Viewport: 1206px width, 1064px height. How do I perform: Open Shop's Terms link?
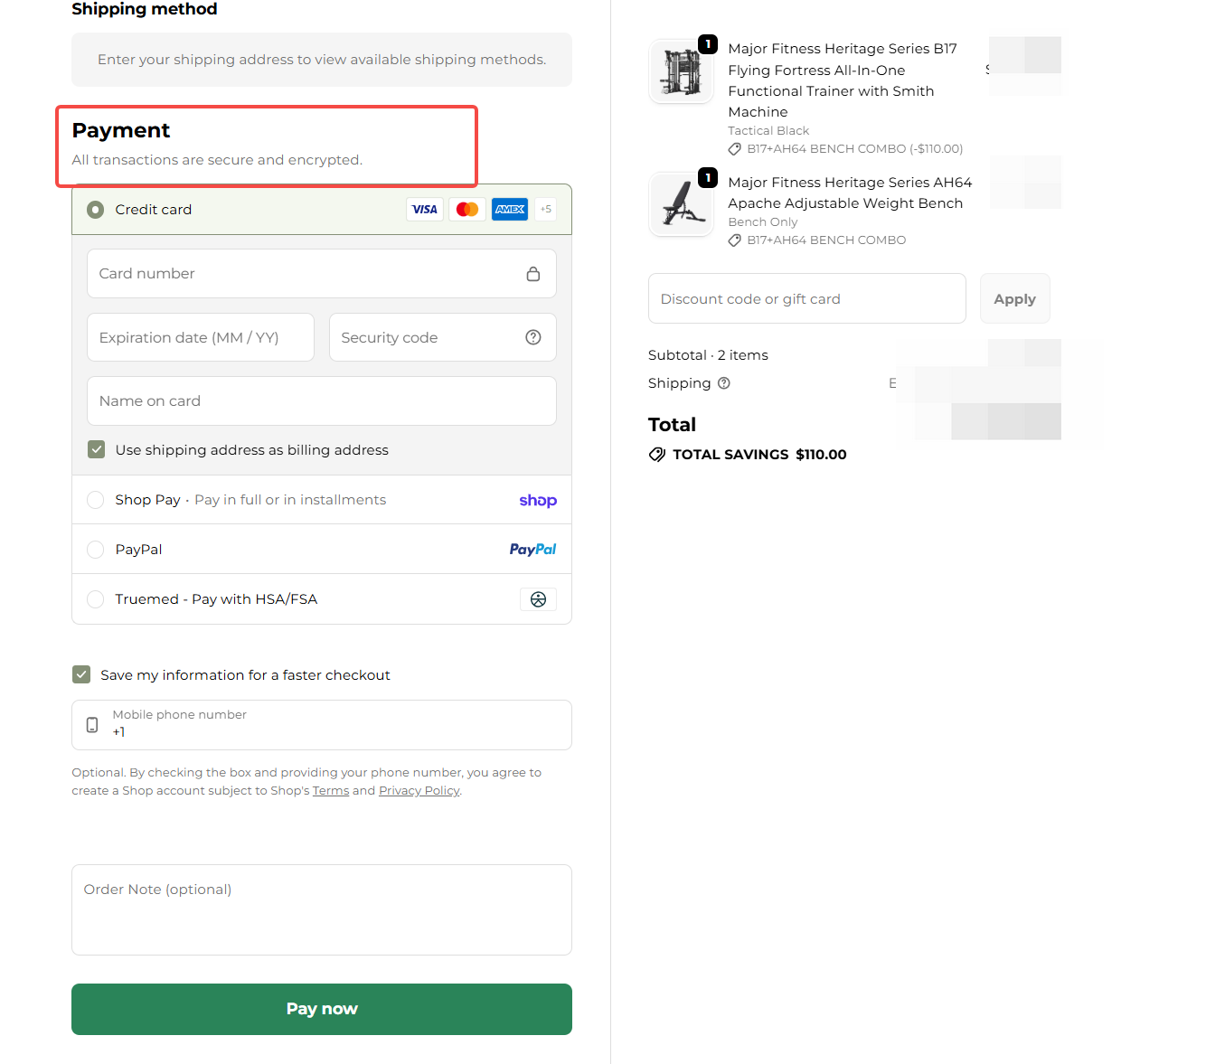tap(331, 791)
